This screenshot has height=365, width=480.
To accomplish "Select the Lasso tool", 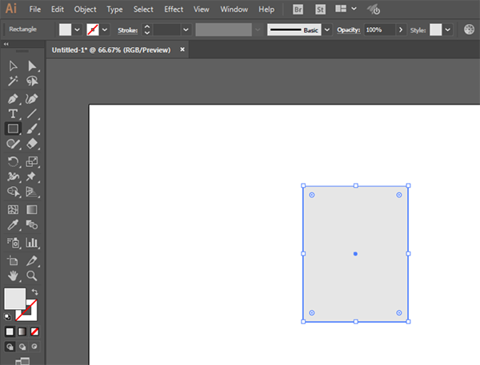I will 32,81.
